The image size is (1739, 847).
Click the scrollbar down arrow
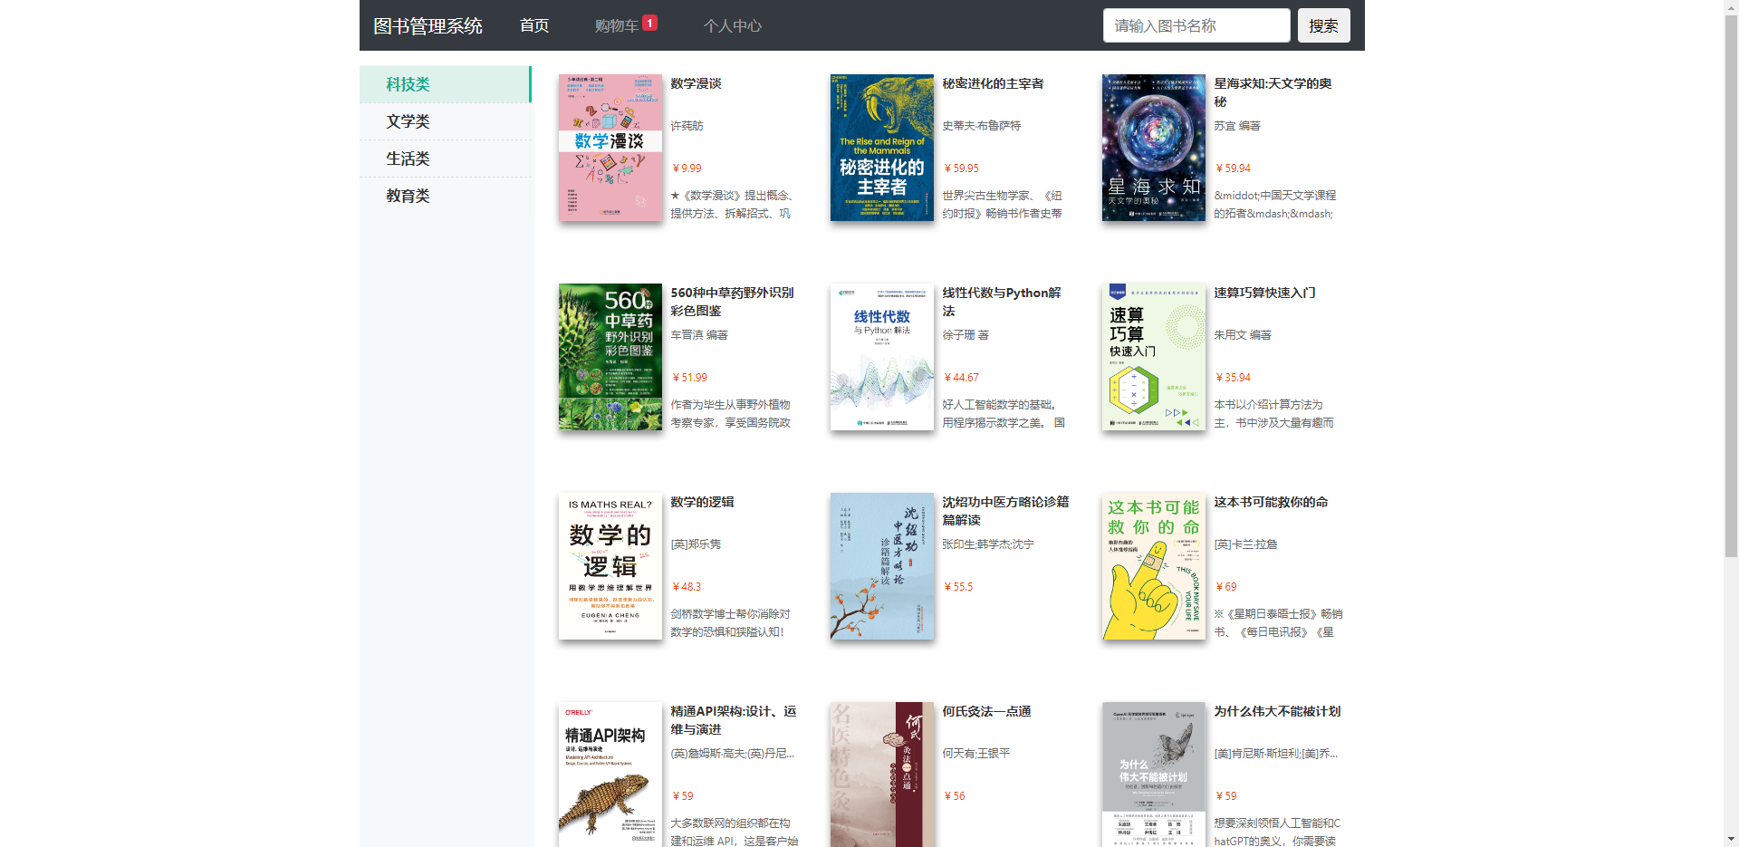pyautogui.click(x=1731, y=839)
